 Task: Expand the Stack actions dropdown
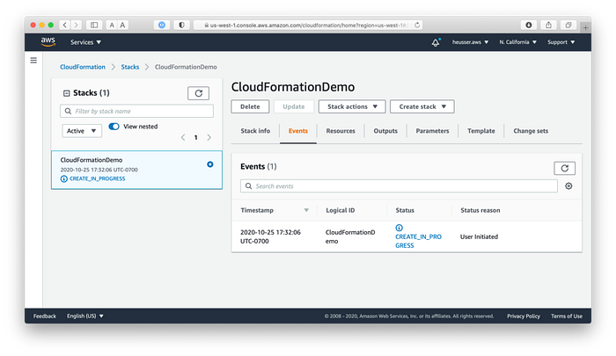pyautogui.click(x=352, y=106)
